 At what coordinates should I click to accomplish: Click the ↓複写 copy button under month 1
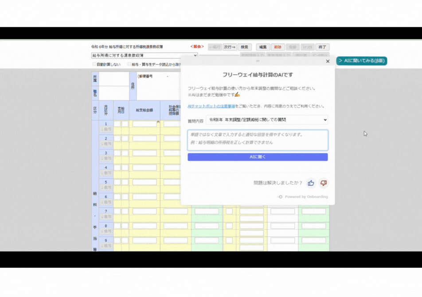click(106, 129)
